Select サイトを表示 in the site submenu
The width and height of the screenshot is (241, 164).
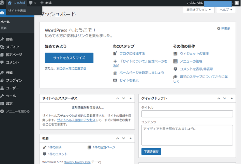[x=17, y=11]
